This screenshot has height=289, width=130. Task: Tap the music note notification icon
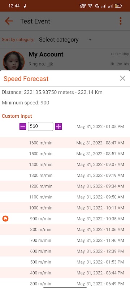coord(25,6)
